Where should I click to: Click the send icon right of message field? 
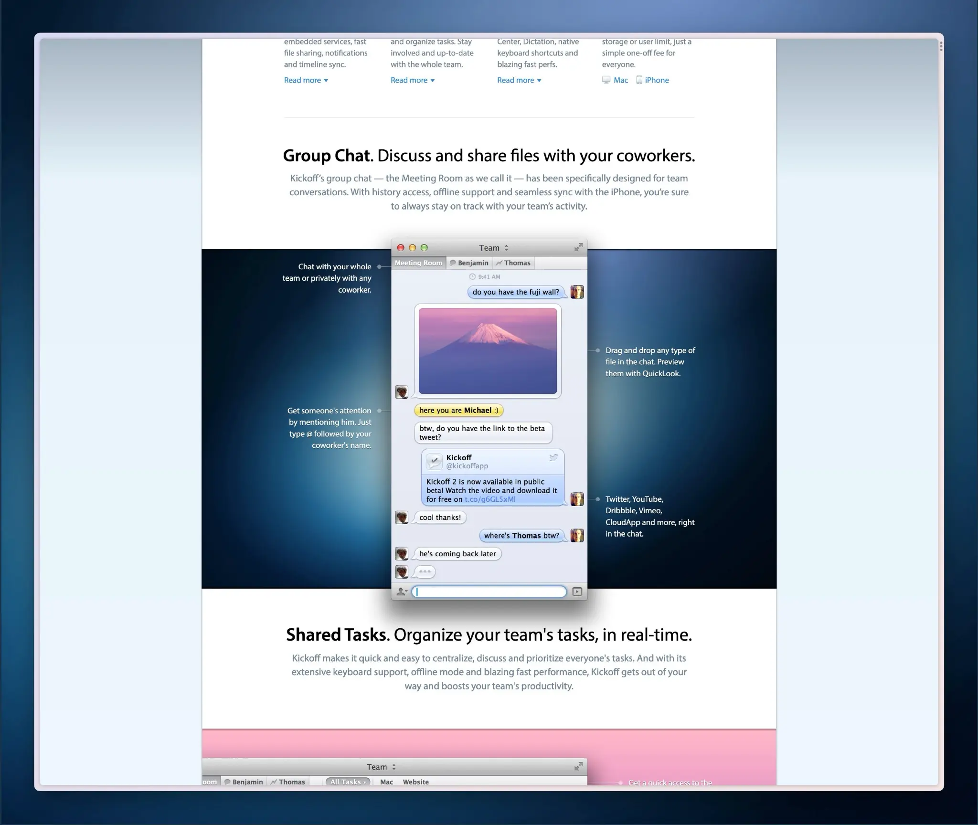(577, 592)
